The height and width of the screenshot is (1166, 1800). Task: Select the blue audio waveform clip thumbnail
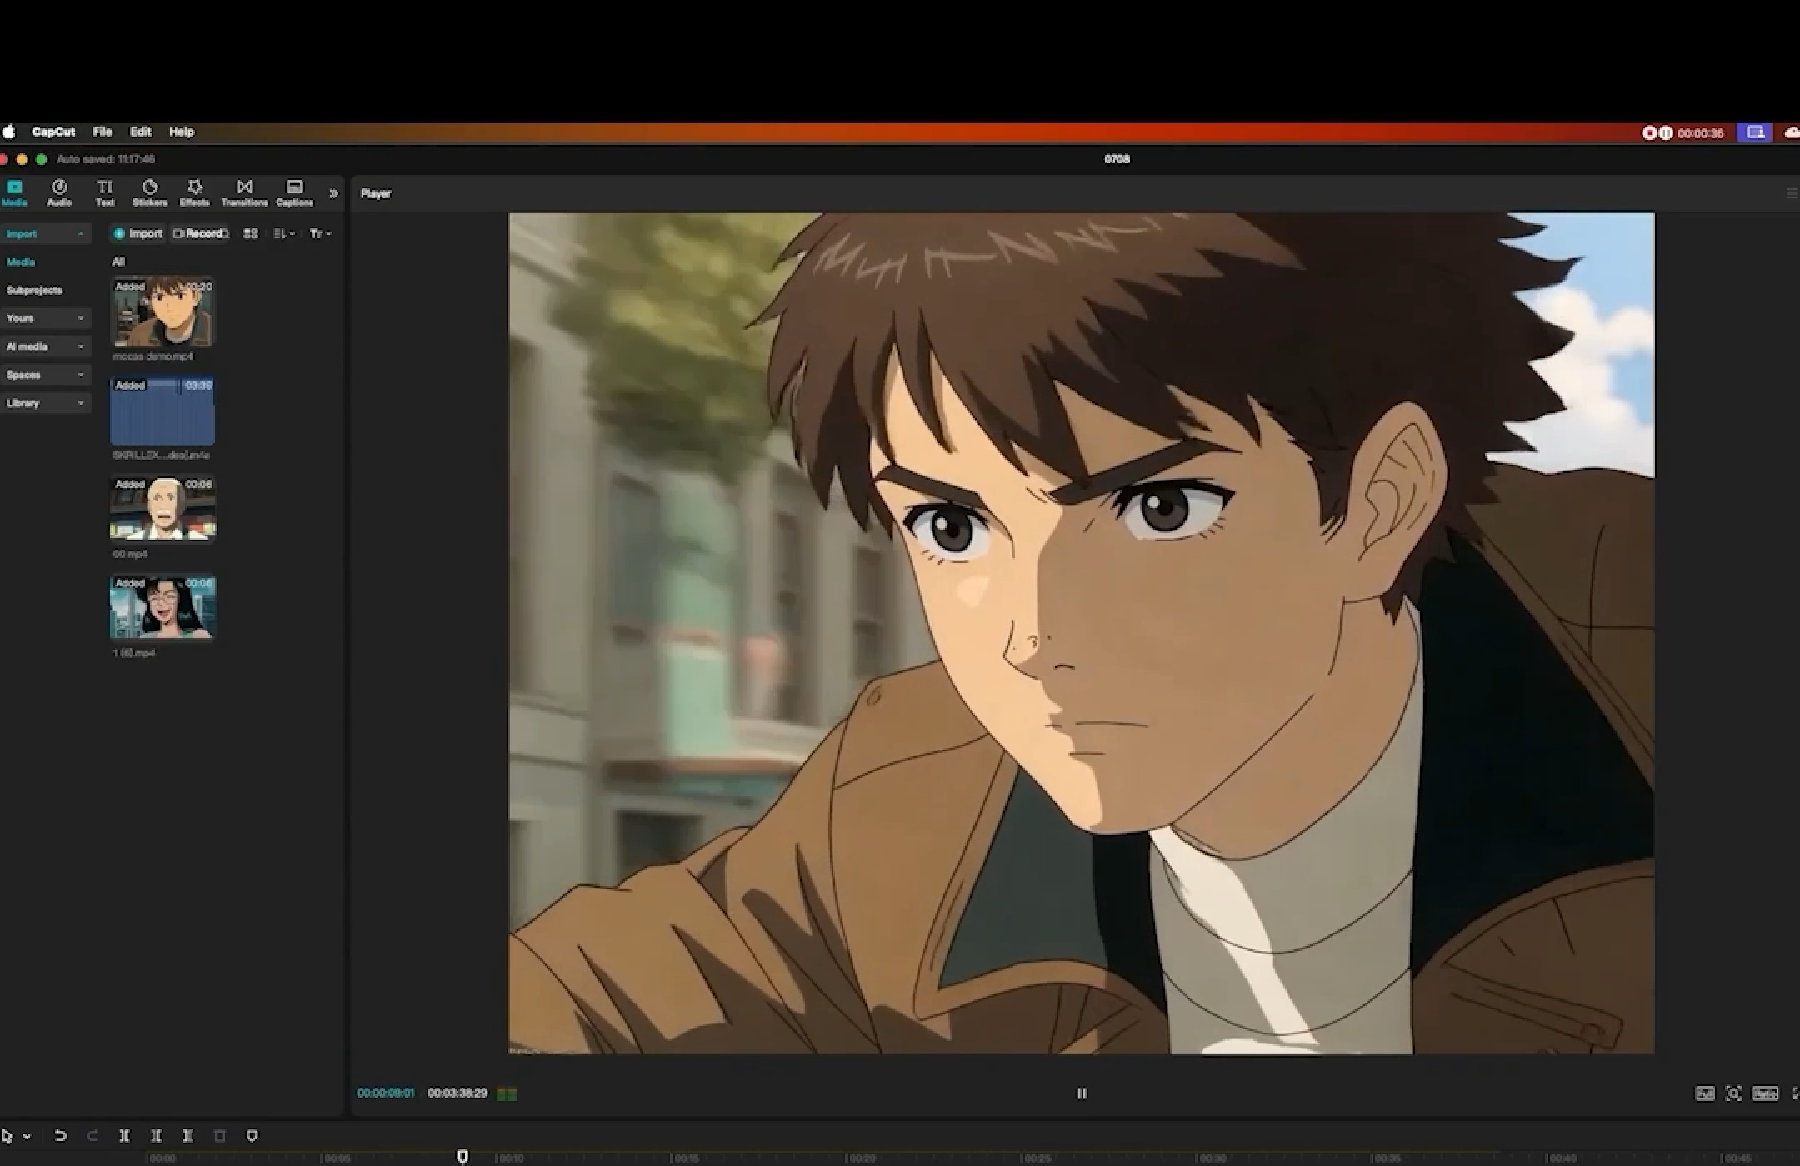coord(162,411)
